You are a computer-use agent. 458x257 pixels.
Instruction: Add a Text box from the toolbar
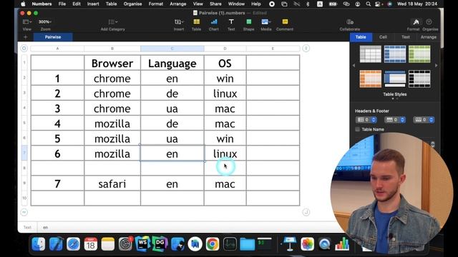pos(231,22)
